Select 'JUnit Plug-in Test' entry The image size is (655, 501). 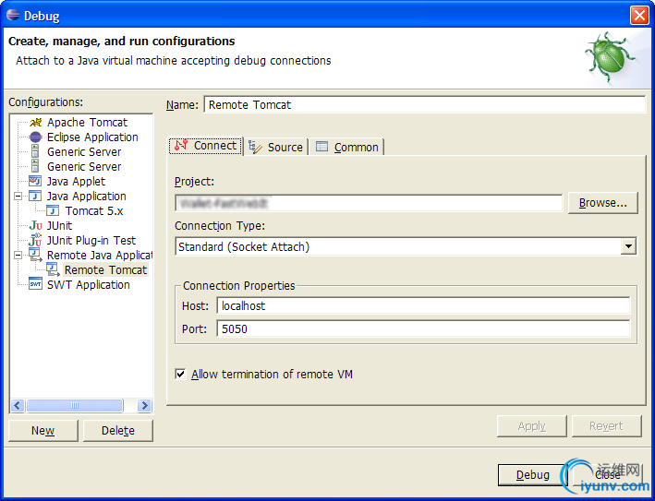pos(91,240)
